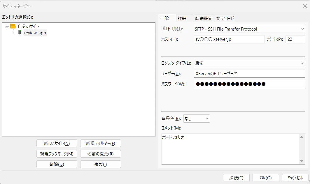
Task: Click the 新規フォルダー button
Action: pyautogui.click(x=100, y=143)
